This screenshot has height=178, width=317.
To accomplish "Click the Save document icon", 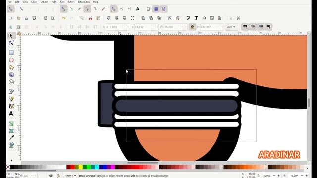I will (x=26, y=18).
